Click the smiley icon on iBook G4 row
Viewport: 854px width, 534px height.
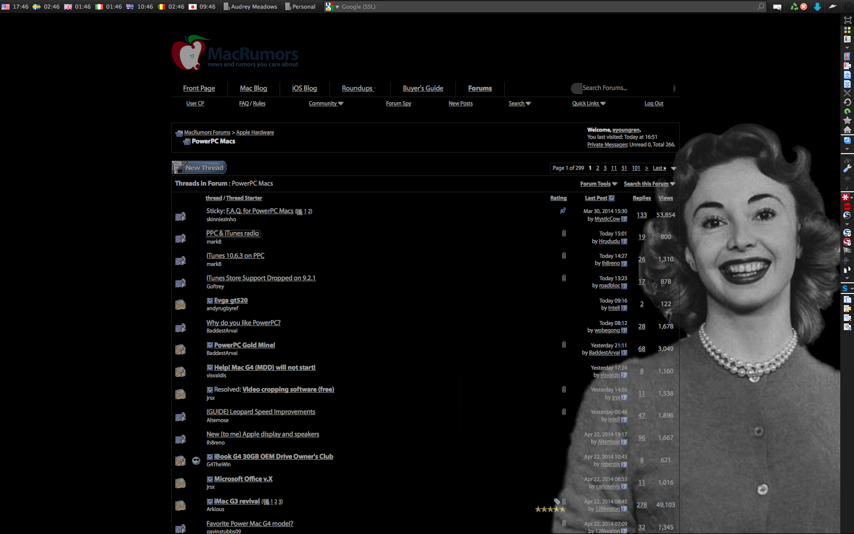tap(196, 461)
